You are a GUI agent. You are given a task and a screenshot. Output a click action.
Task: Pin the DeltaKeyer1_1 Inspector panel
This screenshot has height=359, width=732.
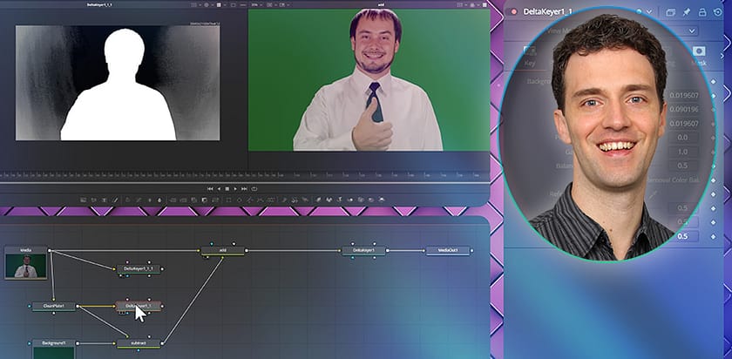pos(687,12)
